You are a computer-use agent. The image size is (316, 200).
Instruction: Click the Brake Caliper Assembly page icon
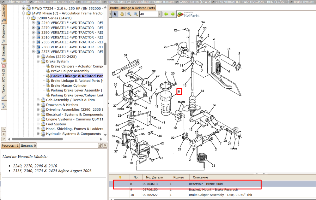click(48, 71)
